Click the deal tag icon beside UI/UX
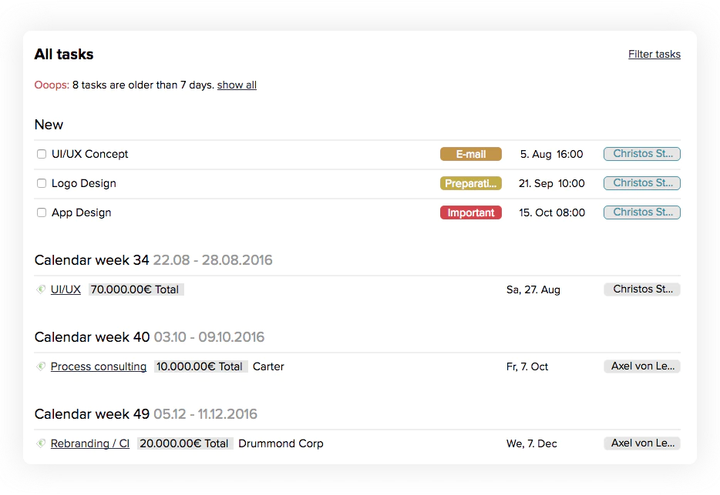Screen dimensions: 720x495 click(41, 289)
